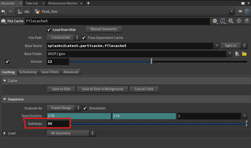Click the magnifier search parameters icon
Screen dimensions: 251x148
[231, 21]
